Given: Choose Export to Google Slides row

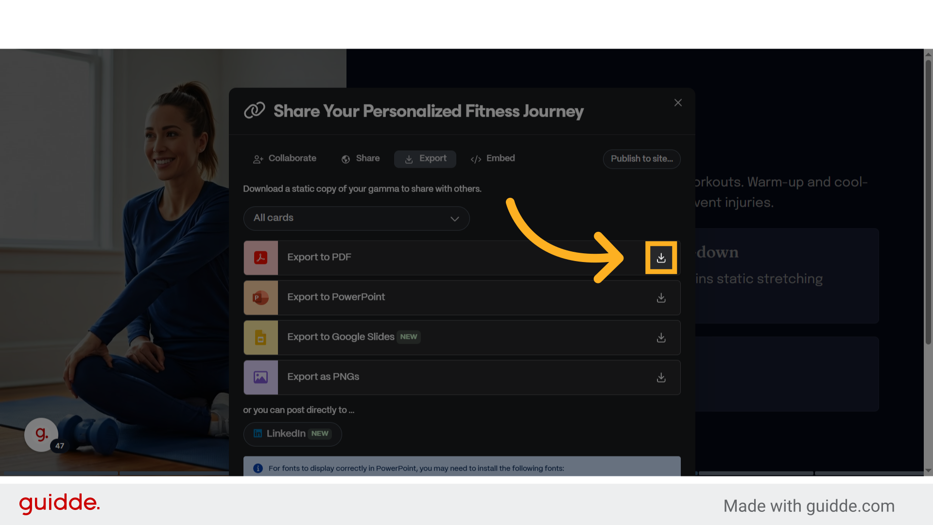Looking at the screenshot, I should coord(462,337).
